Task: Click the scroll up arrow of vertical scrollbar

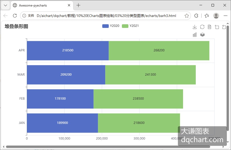Action: click(228, 23)
